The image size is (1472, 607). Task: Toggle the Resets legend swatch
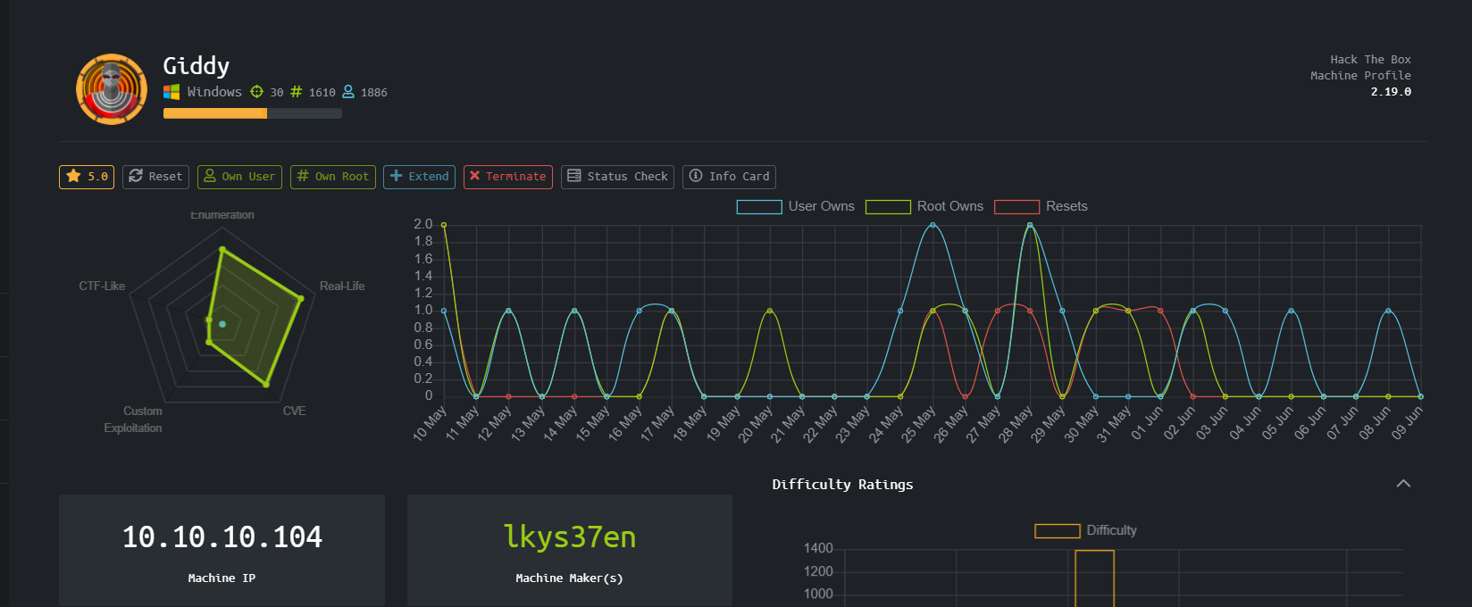click(x=1016, y=207)
